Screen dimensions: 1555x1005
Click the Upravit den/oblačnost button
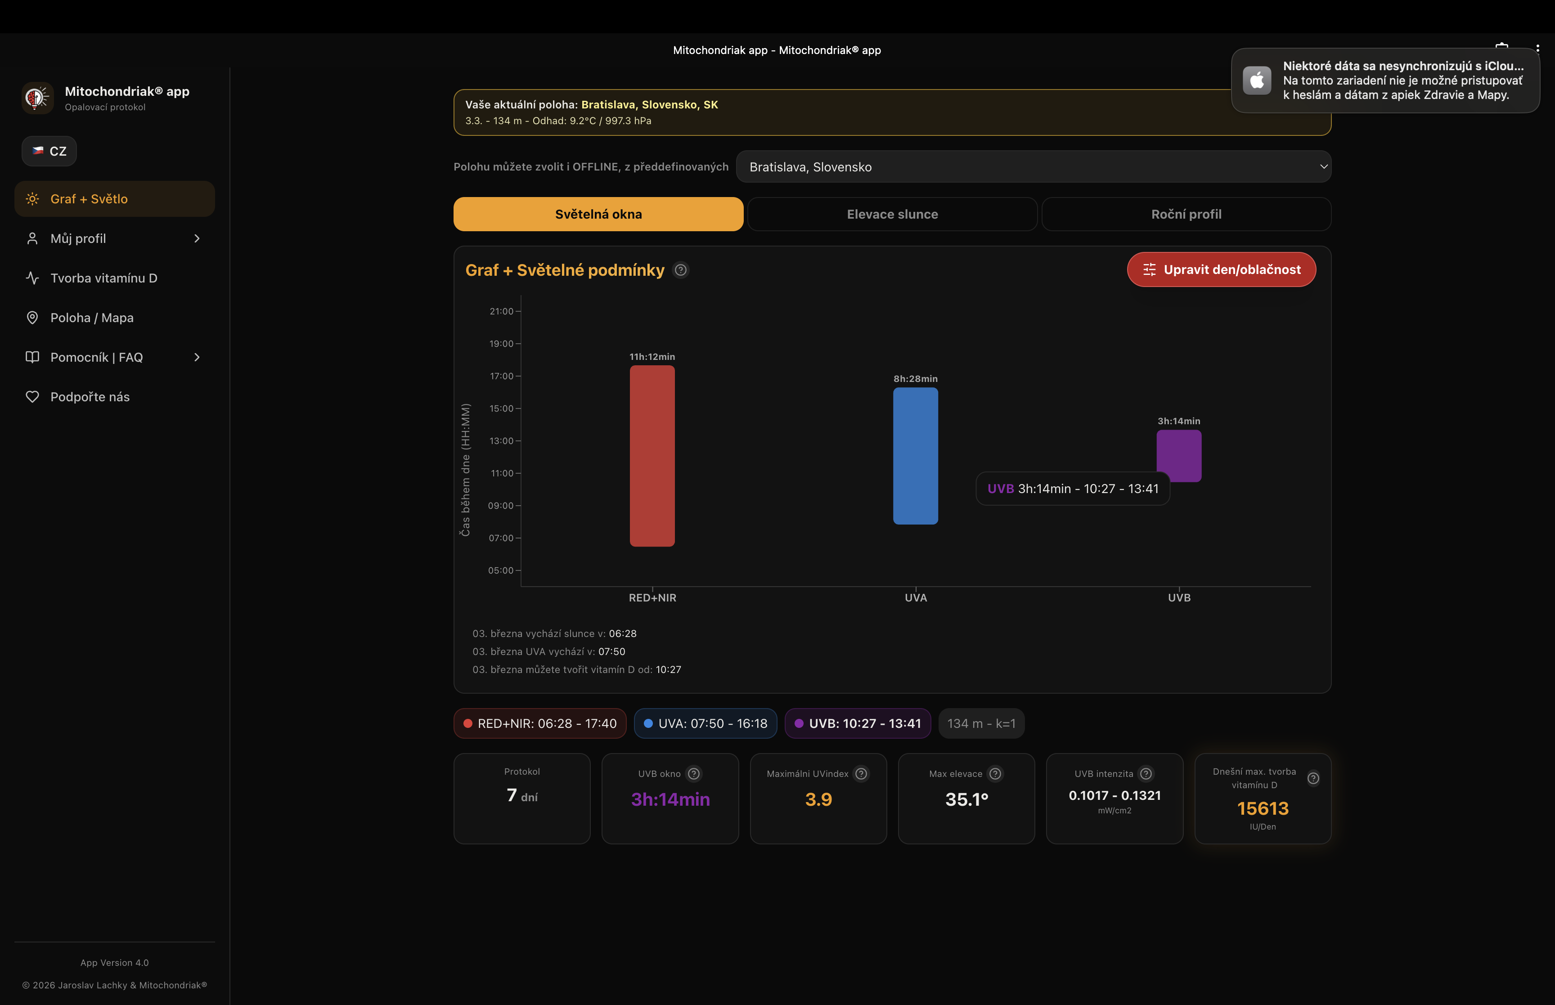[x=1221, y=269]
